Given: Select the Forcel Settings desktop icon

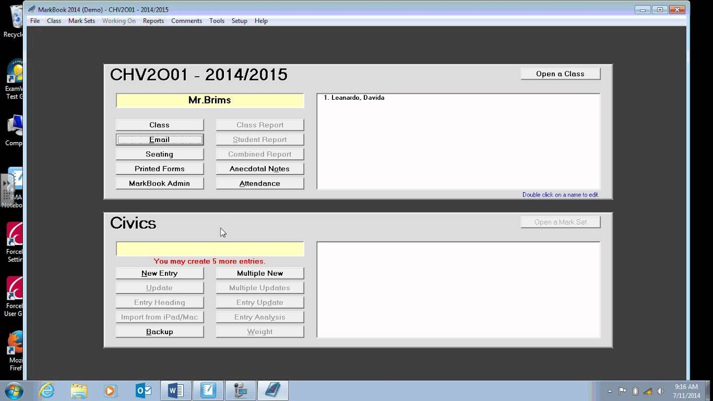Looking at the screenshot, I should click(x=14, y=243).
